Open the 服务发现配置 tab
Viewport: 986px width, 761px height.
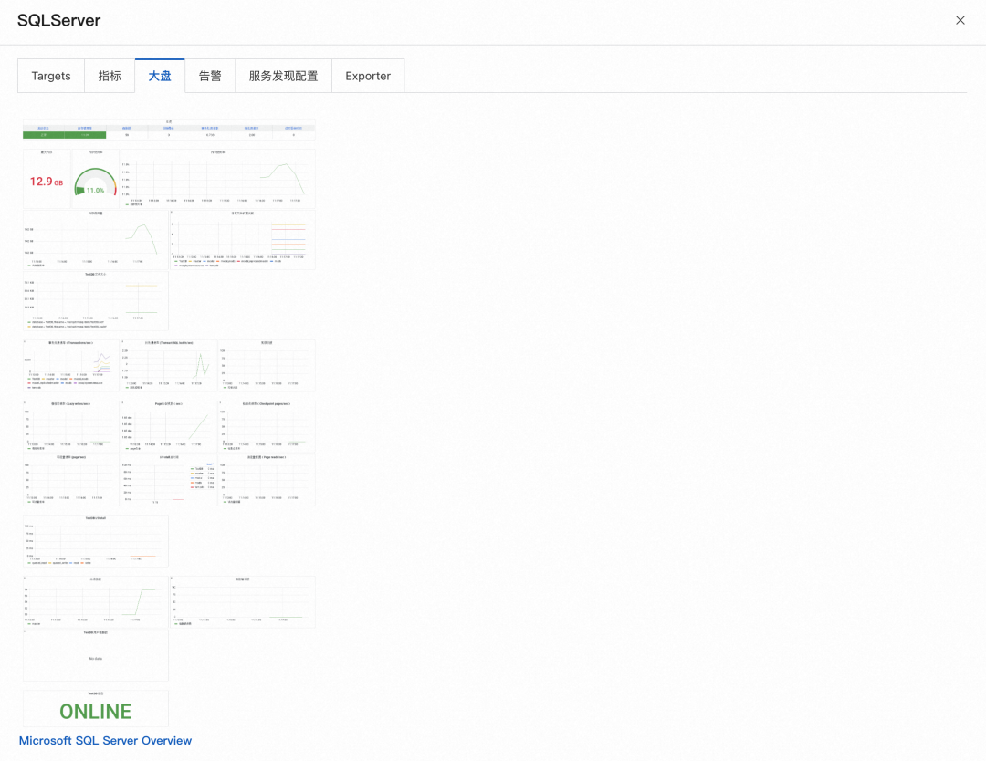coord(282,76)
